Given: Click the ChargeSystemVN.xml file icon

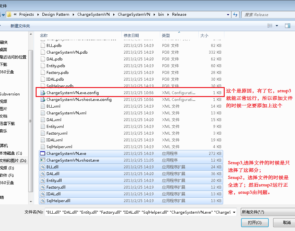Looking at the screenshot, I should pyautogui.click(x=43, y=113).
